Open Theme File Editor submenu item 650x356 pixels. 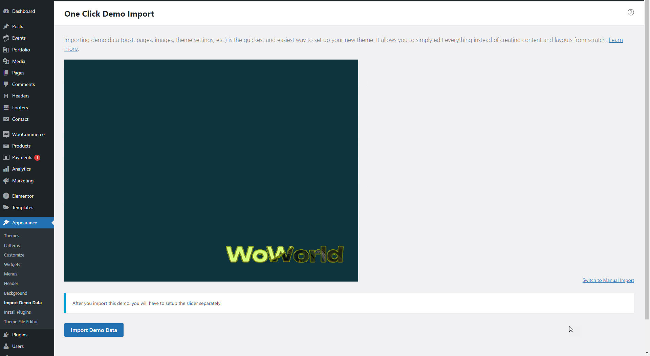(21, 321)
